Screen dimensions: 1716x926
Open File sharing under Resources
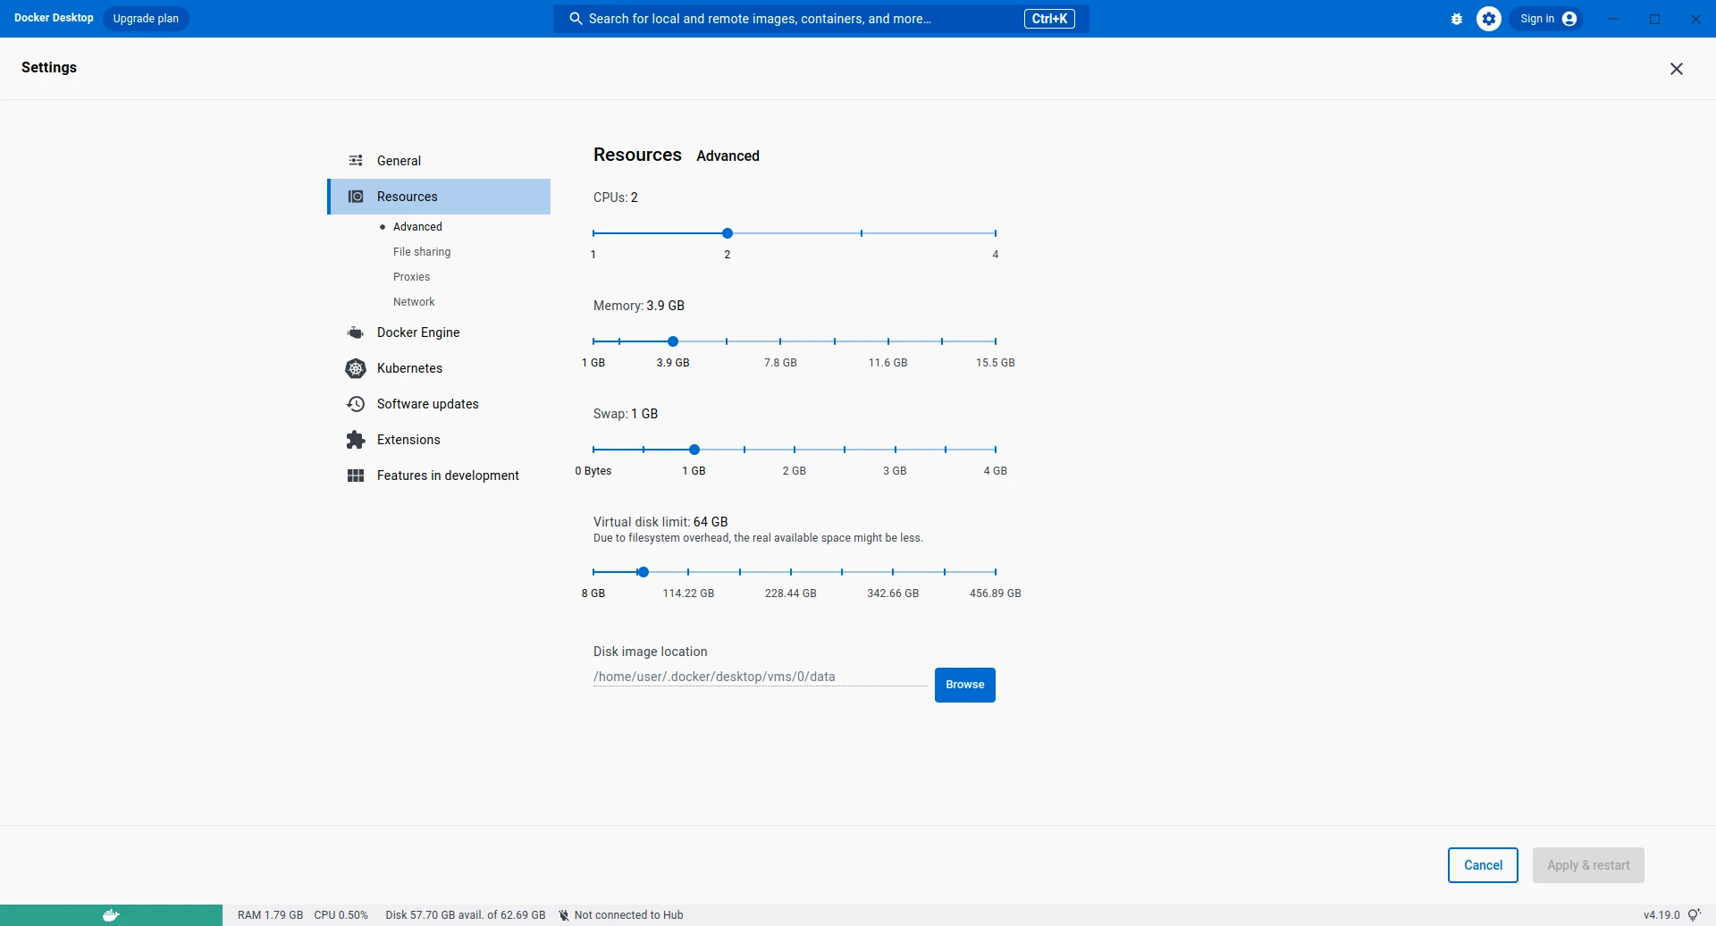pos(422,252)
